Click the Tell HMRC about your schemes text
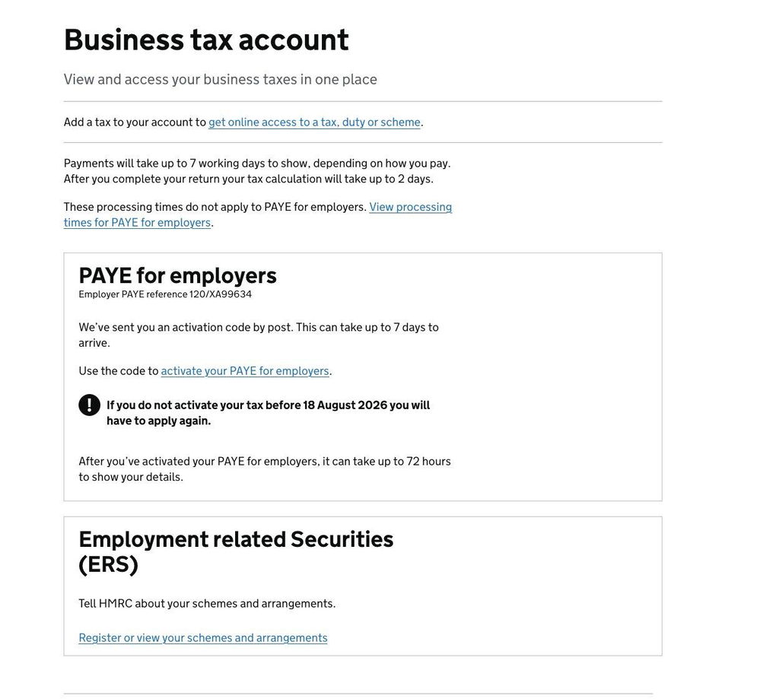Viewport: 779px width, 699px height. (x=207, y=604)
